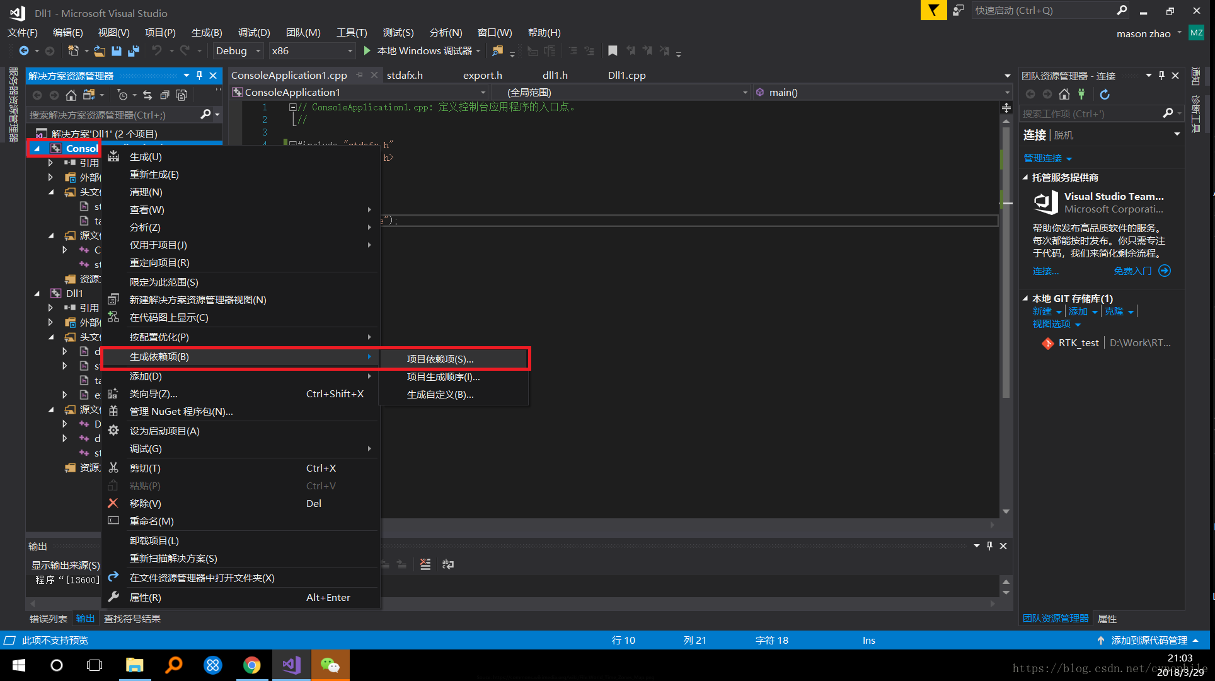The width and height of the screenshot is (1215, 681).
Task: Pin the ConsoleApplication1.cpp tab
Action: click(x=360, y=75)
